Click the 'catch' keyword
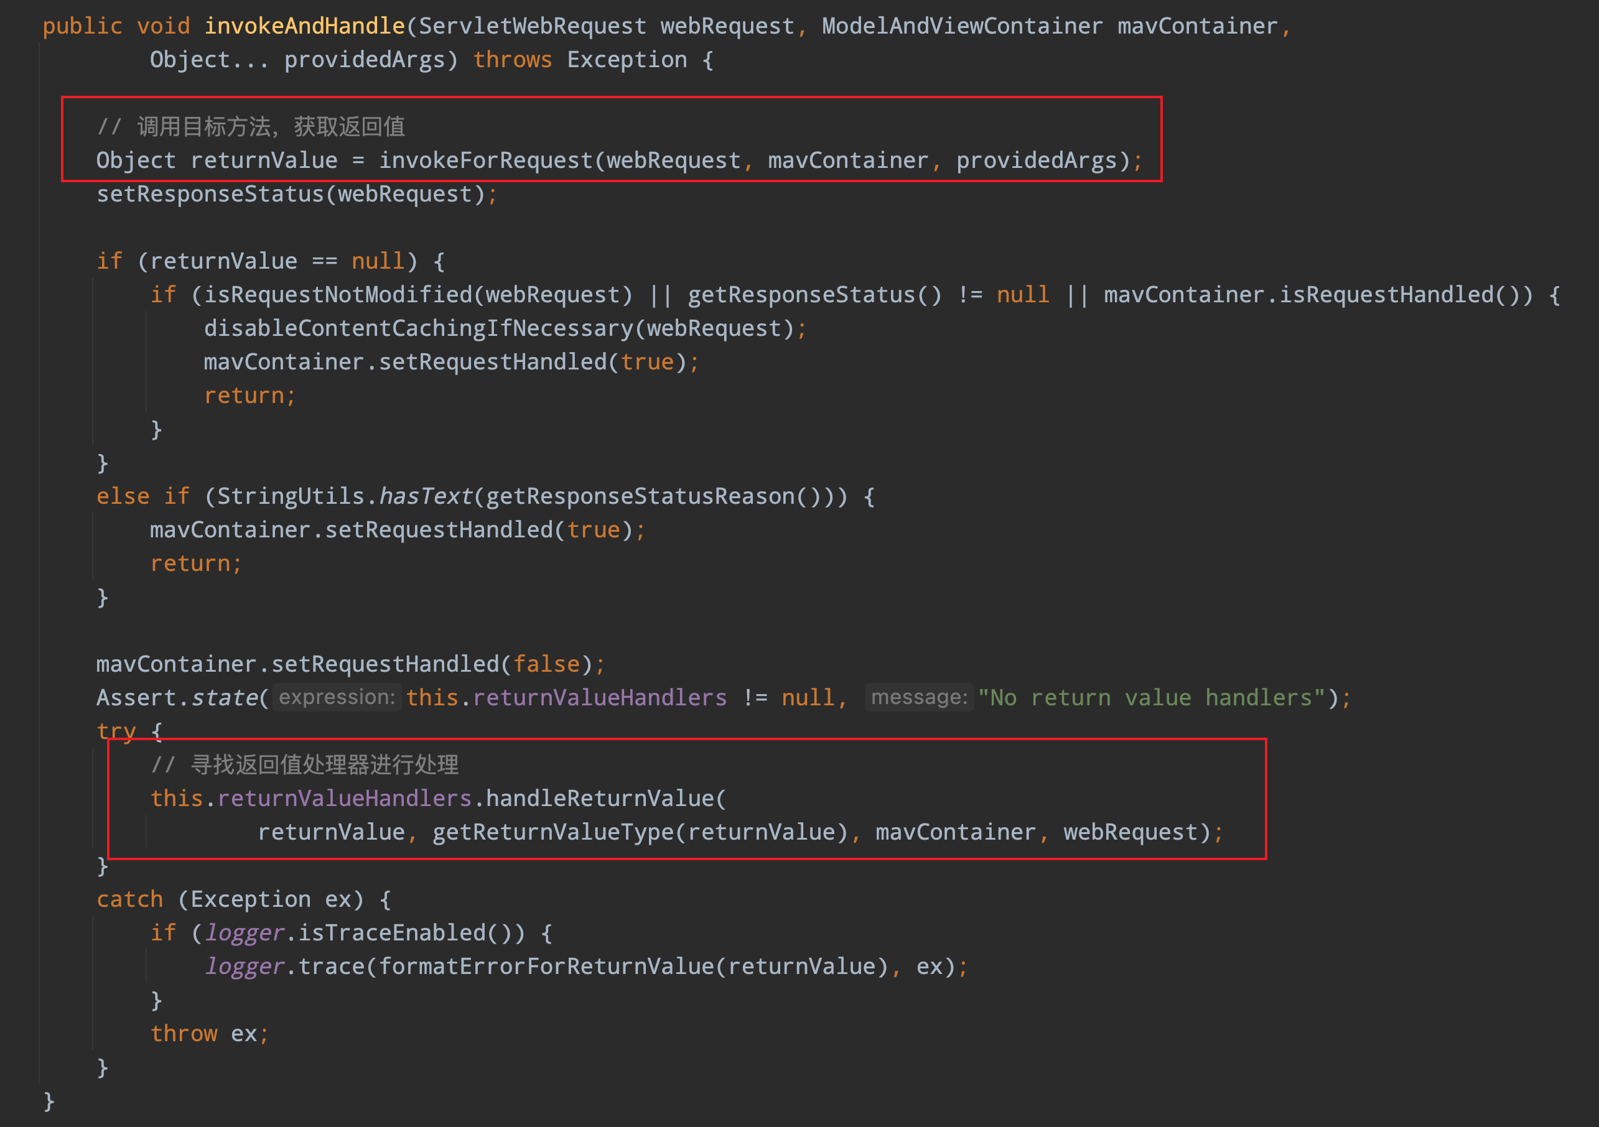Viewport: 1599px width, 1127px height. coord(129,899)
